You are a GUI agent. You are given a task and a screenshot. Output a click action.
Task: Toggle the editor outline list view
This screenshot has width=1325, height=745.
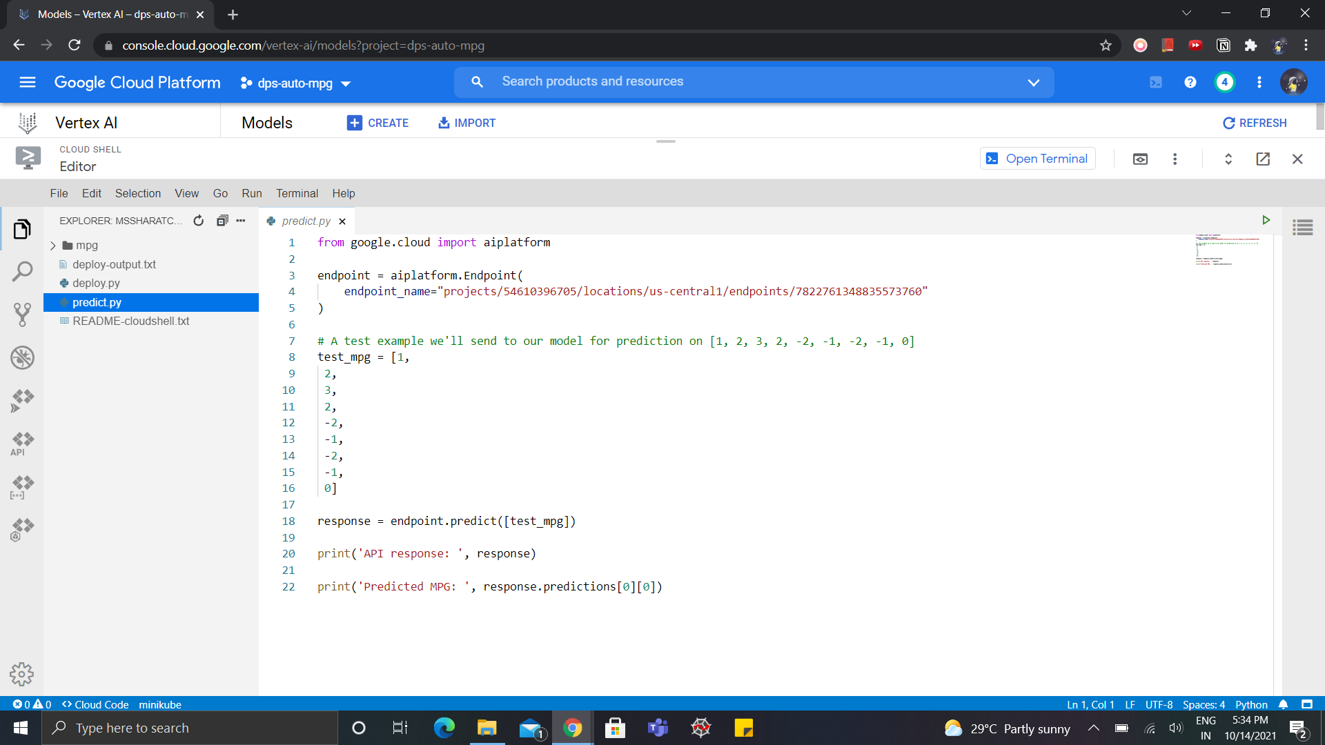[1303, 228]
